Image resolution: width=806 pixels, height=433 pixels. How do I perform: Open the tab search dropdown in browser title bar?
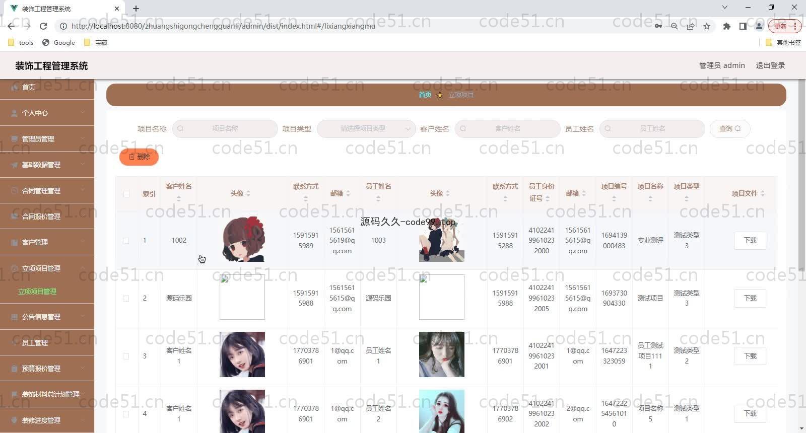[724, 8]
